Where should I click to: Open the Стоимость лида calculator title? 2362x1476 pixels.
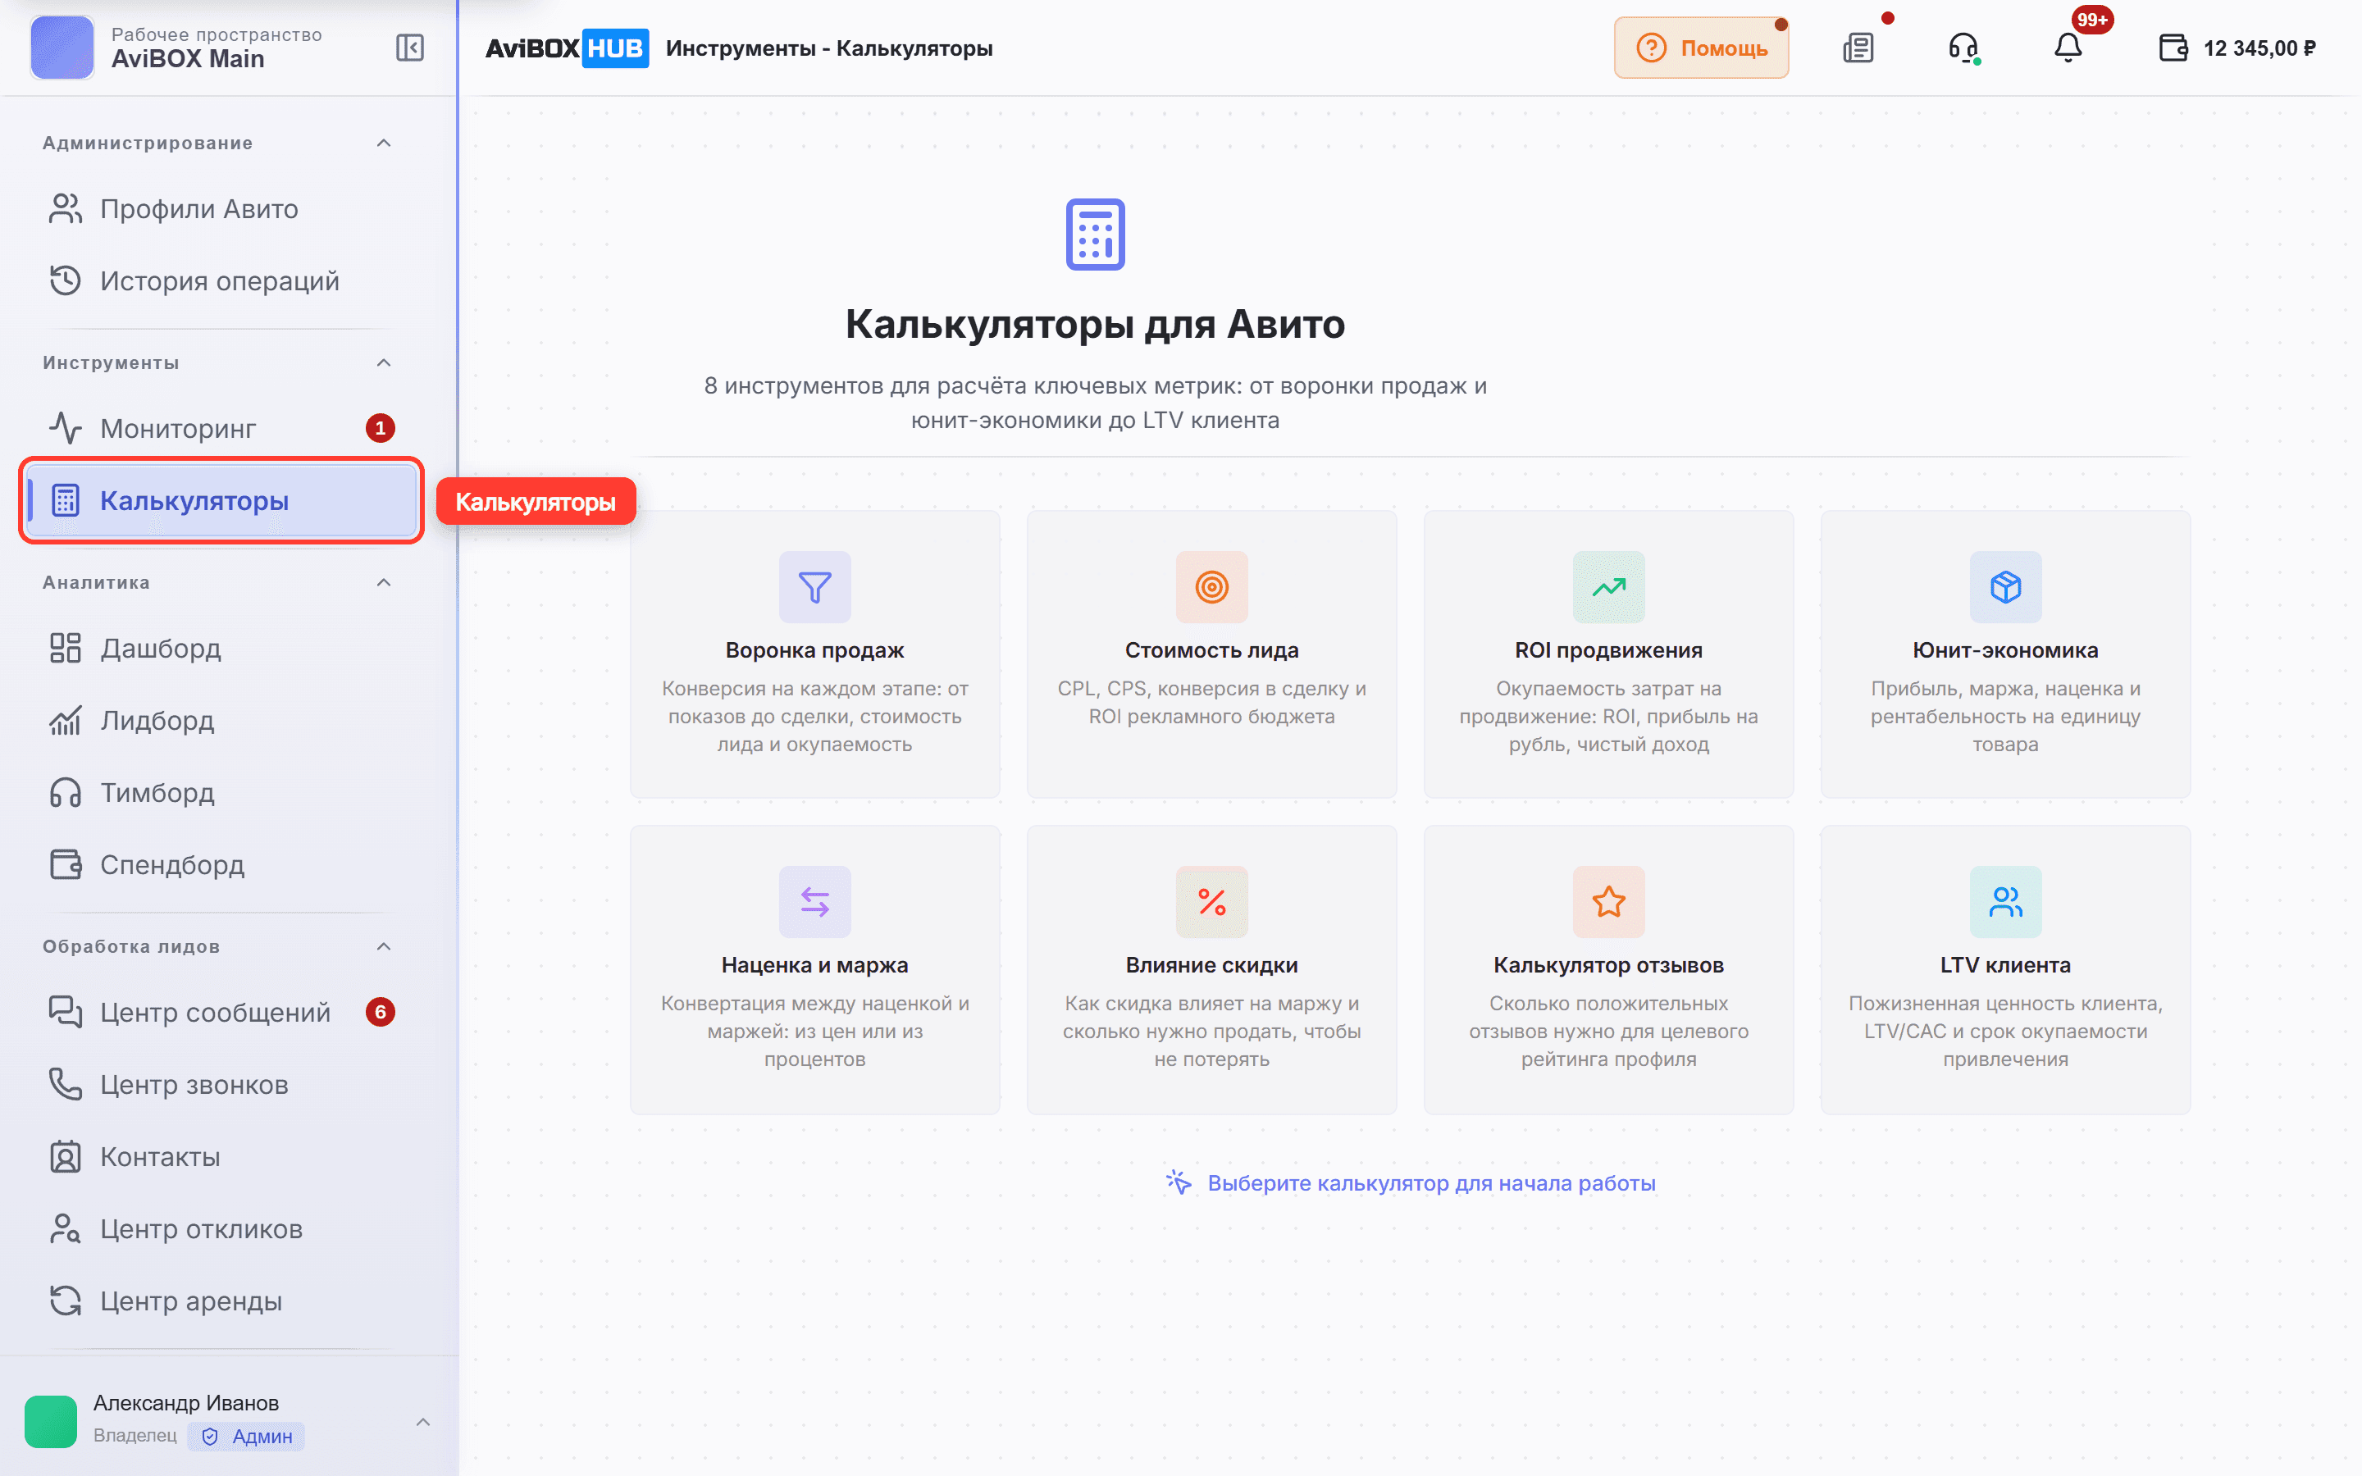[x=1211, y=650]
